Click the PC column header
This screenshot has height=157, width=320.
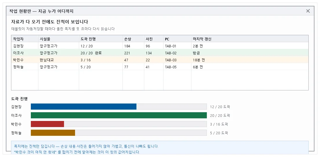tap(177, 39)
